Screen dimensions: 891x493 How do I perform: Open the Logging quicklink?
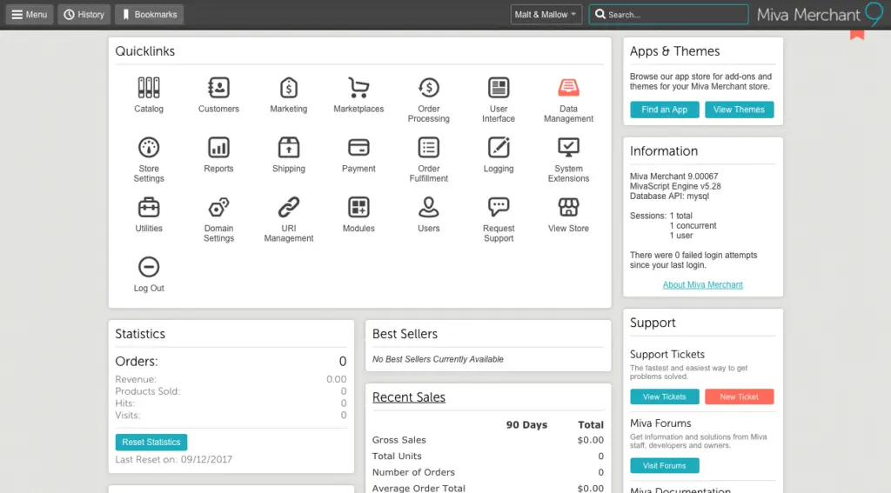[x=499, y=155]
